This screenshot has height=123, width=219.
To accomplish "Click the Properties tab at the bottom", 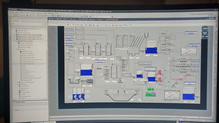I will coord(177,119).
